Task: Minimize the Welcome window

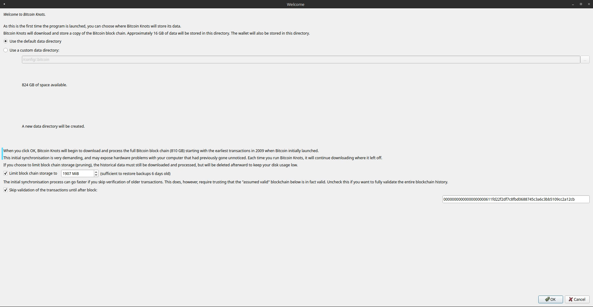Action: [573, 4]
